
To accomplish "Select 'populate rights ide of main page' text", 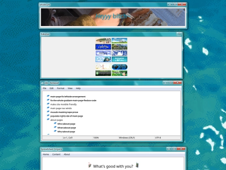I will pyautogui.click(x=67, y=116).
